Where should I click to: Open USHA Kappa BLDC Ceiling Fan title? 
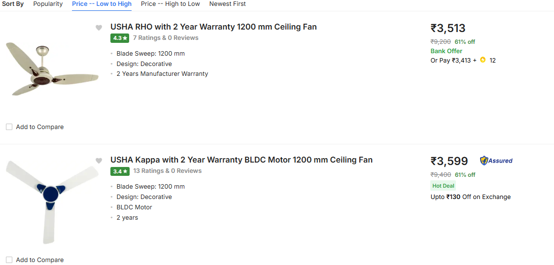(241, 160)
